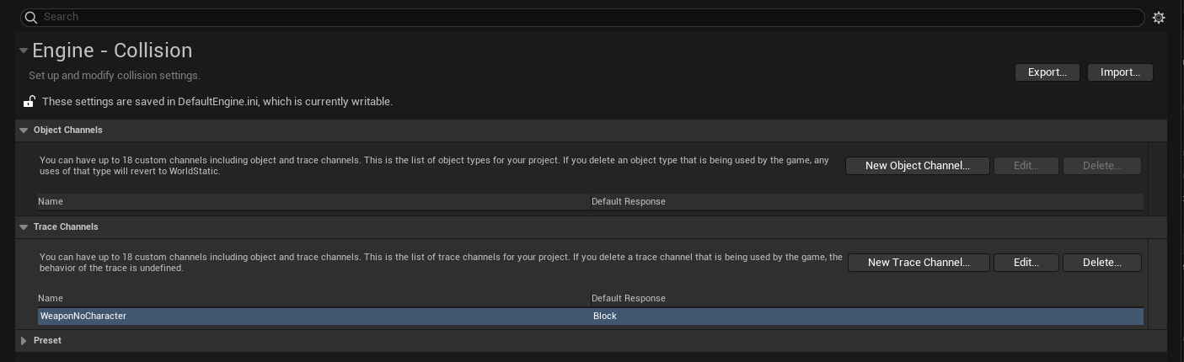This screenshot has height=362, width=1184.
Task: Click the Import... button
Action: [1120, 72]
